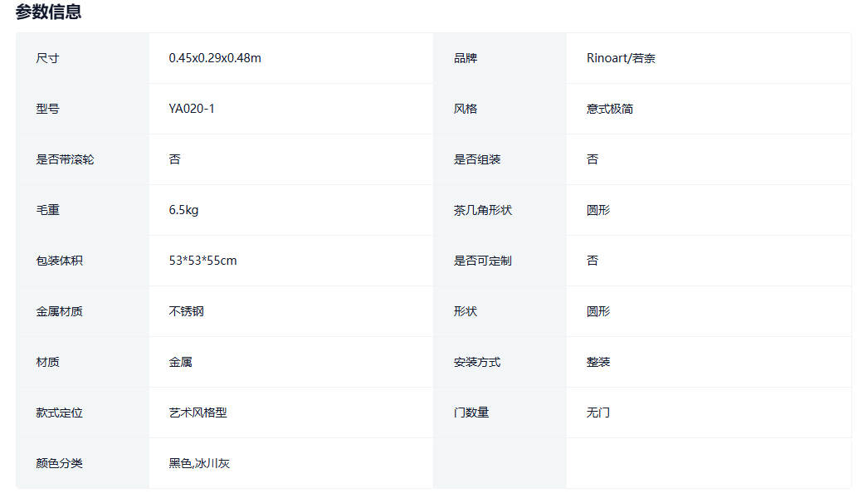Click the 是否可定制 label
Viewport: 863px width, 498px height.
click(483, 261)
